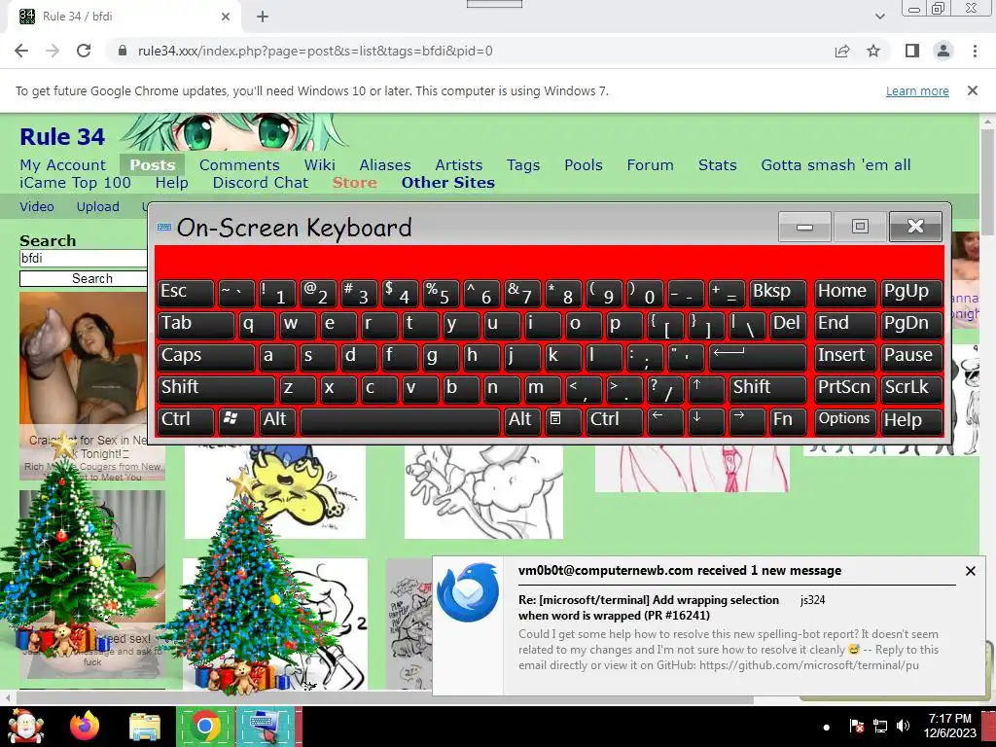Click the Esc key on the keyboard
The width and height of the screenshot is (996, 747).
click(x=186, y=292)
